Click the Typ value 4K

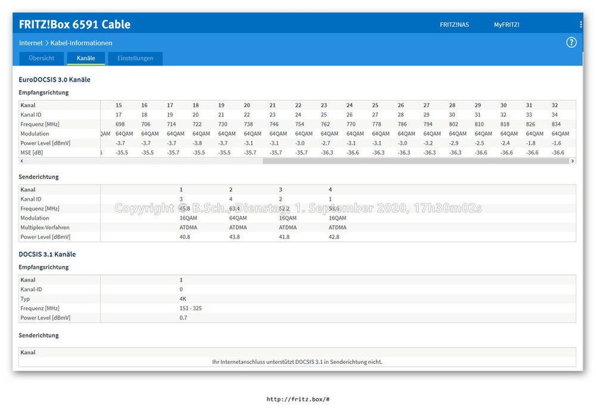[x=183, y=299]
